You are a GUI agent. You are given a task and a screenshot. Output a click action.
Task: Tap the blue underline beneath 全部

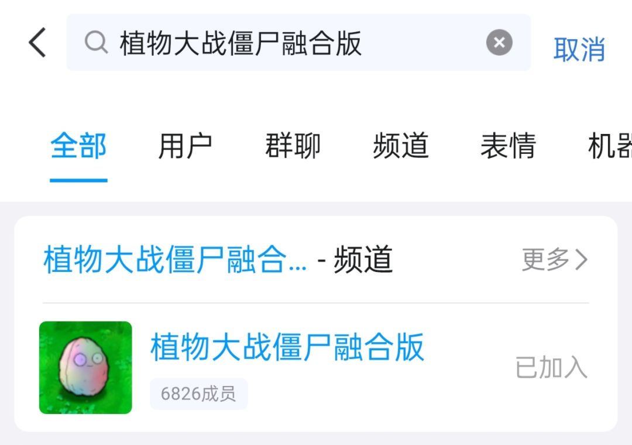78,181
